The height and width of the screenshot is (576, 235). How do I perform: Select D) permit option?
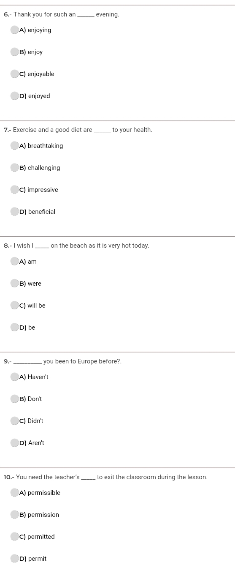[15, 559]
